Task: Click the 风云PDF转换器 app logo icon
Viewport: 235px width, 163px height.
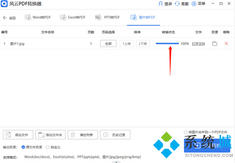Action: (4, 4)
